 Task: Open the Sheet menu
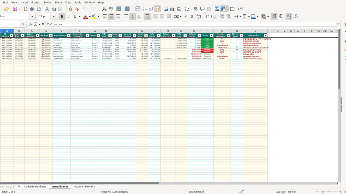click(59, 2)
